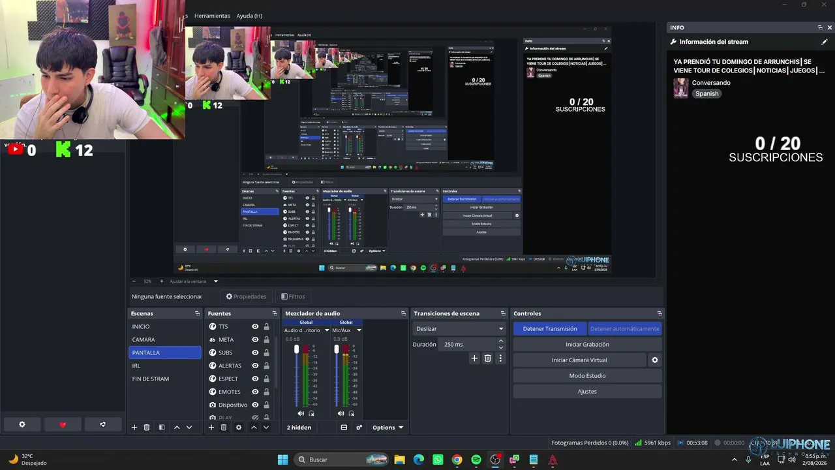Hide the Dispositivo source
835x470 pixels.
(255, 405)
